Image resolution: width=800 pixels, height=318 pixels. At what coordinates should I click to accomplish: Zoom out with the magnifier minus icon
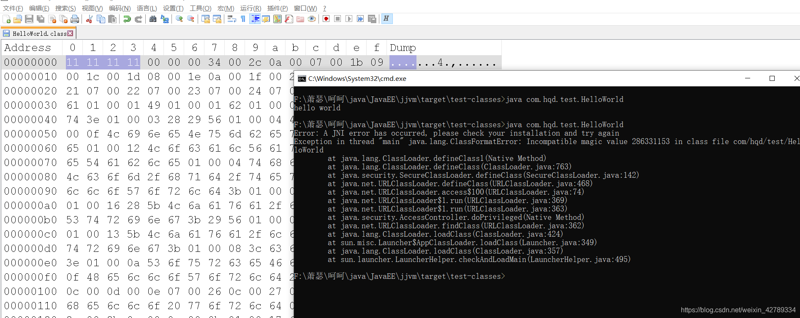pyautogui.click(x=191, y=19)
